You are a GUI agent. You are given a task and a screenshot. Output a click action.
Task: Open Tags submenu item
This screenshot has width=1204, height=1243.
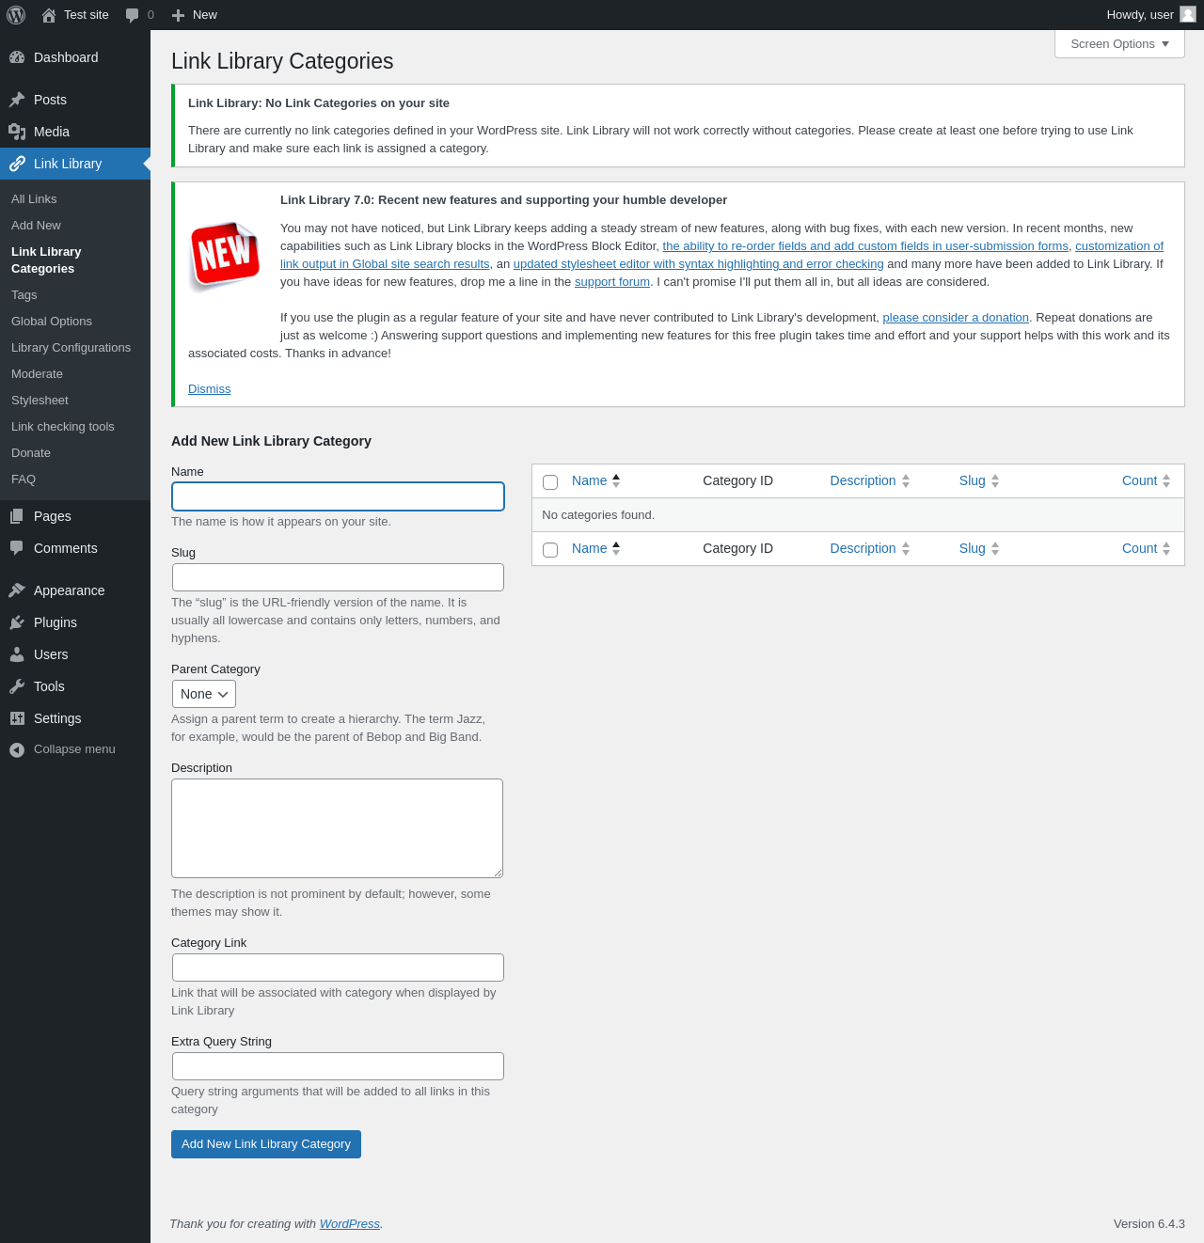pyautogui.click(x=24, y=295)
